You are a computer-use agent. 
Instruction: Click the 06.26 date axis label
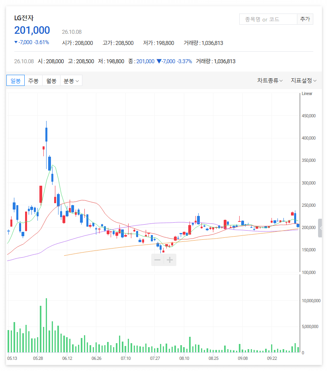(x=96, y=358)
